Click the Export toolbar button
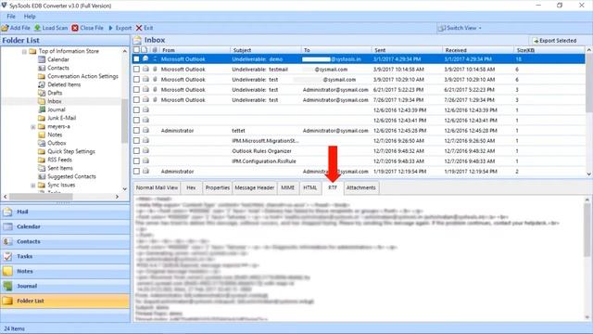 click(120, 28)
